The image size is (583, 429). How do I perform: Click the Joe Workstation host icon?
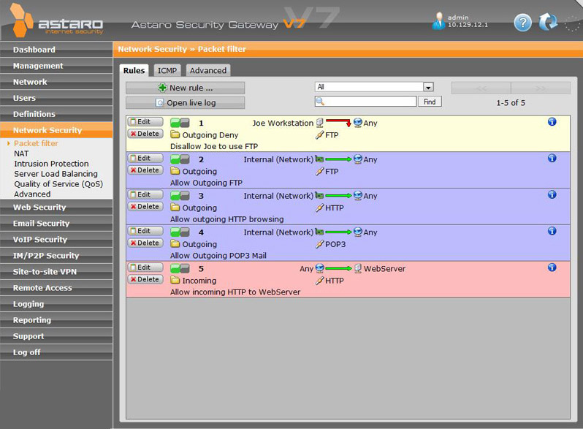coord(320,123)
